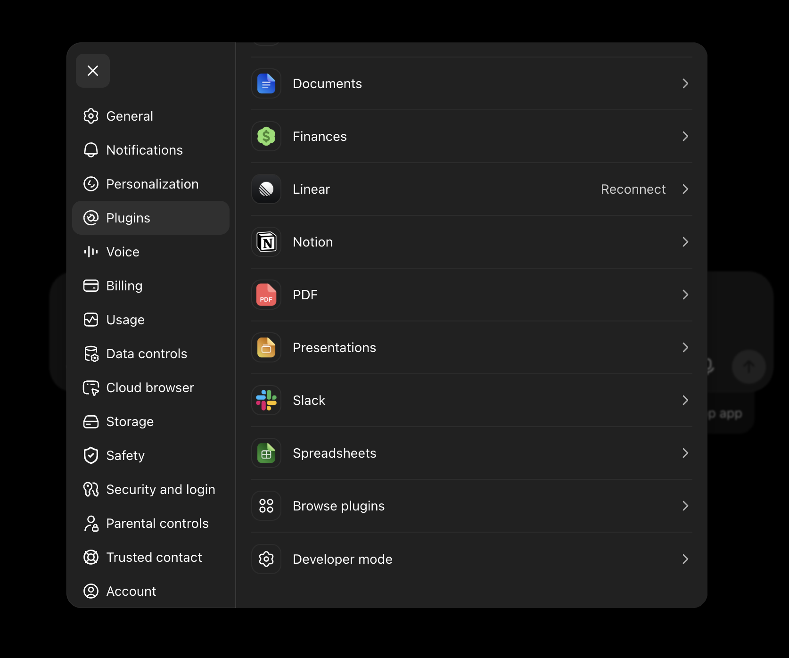Click the Cloud browser icon
This screenshot has width=789, height=658.
91,387
